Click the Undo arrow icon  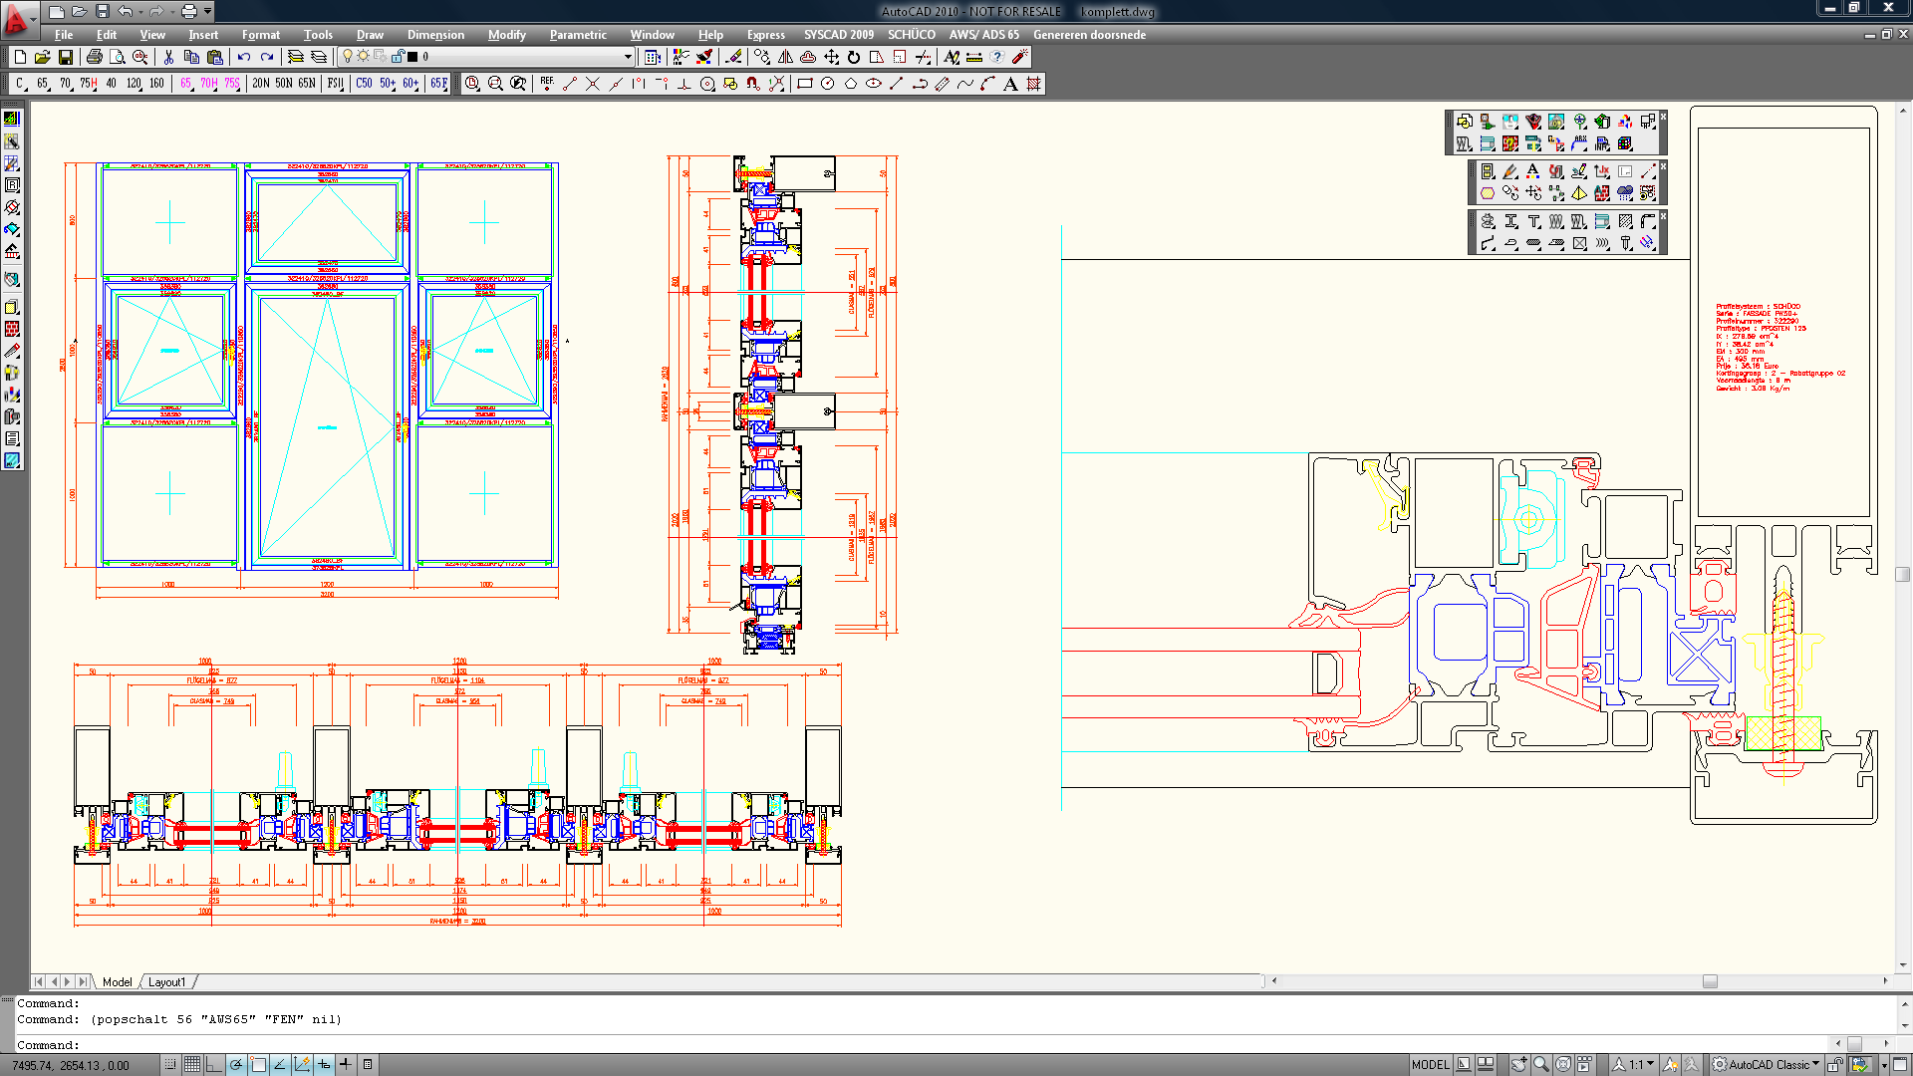(x=244, y=57)
